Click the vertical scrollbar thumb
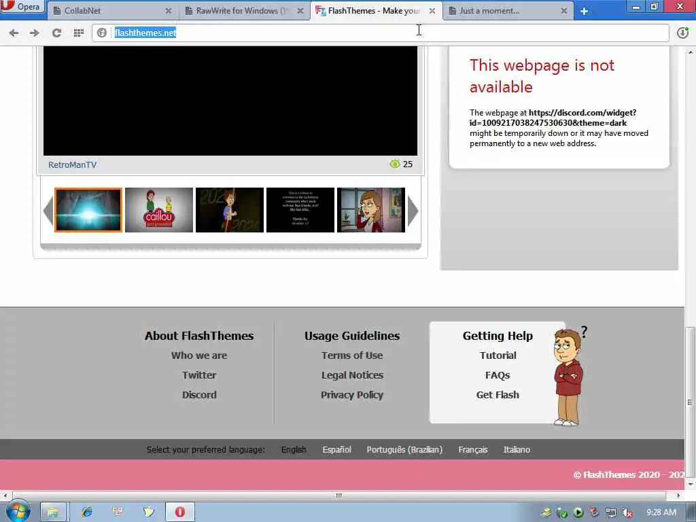This screenshot has height=522, width=696. pyautogui.click(x=690, y=402)
